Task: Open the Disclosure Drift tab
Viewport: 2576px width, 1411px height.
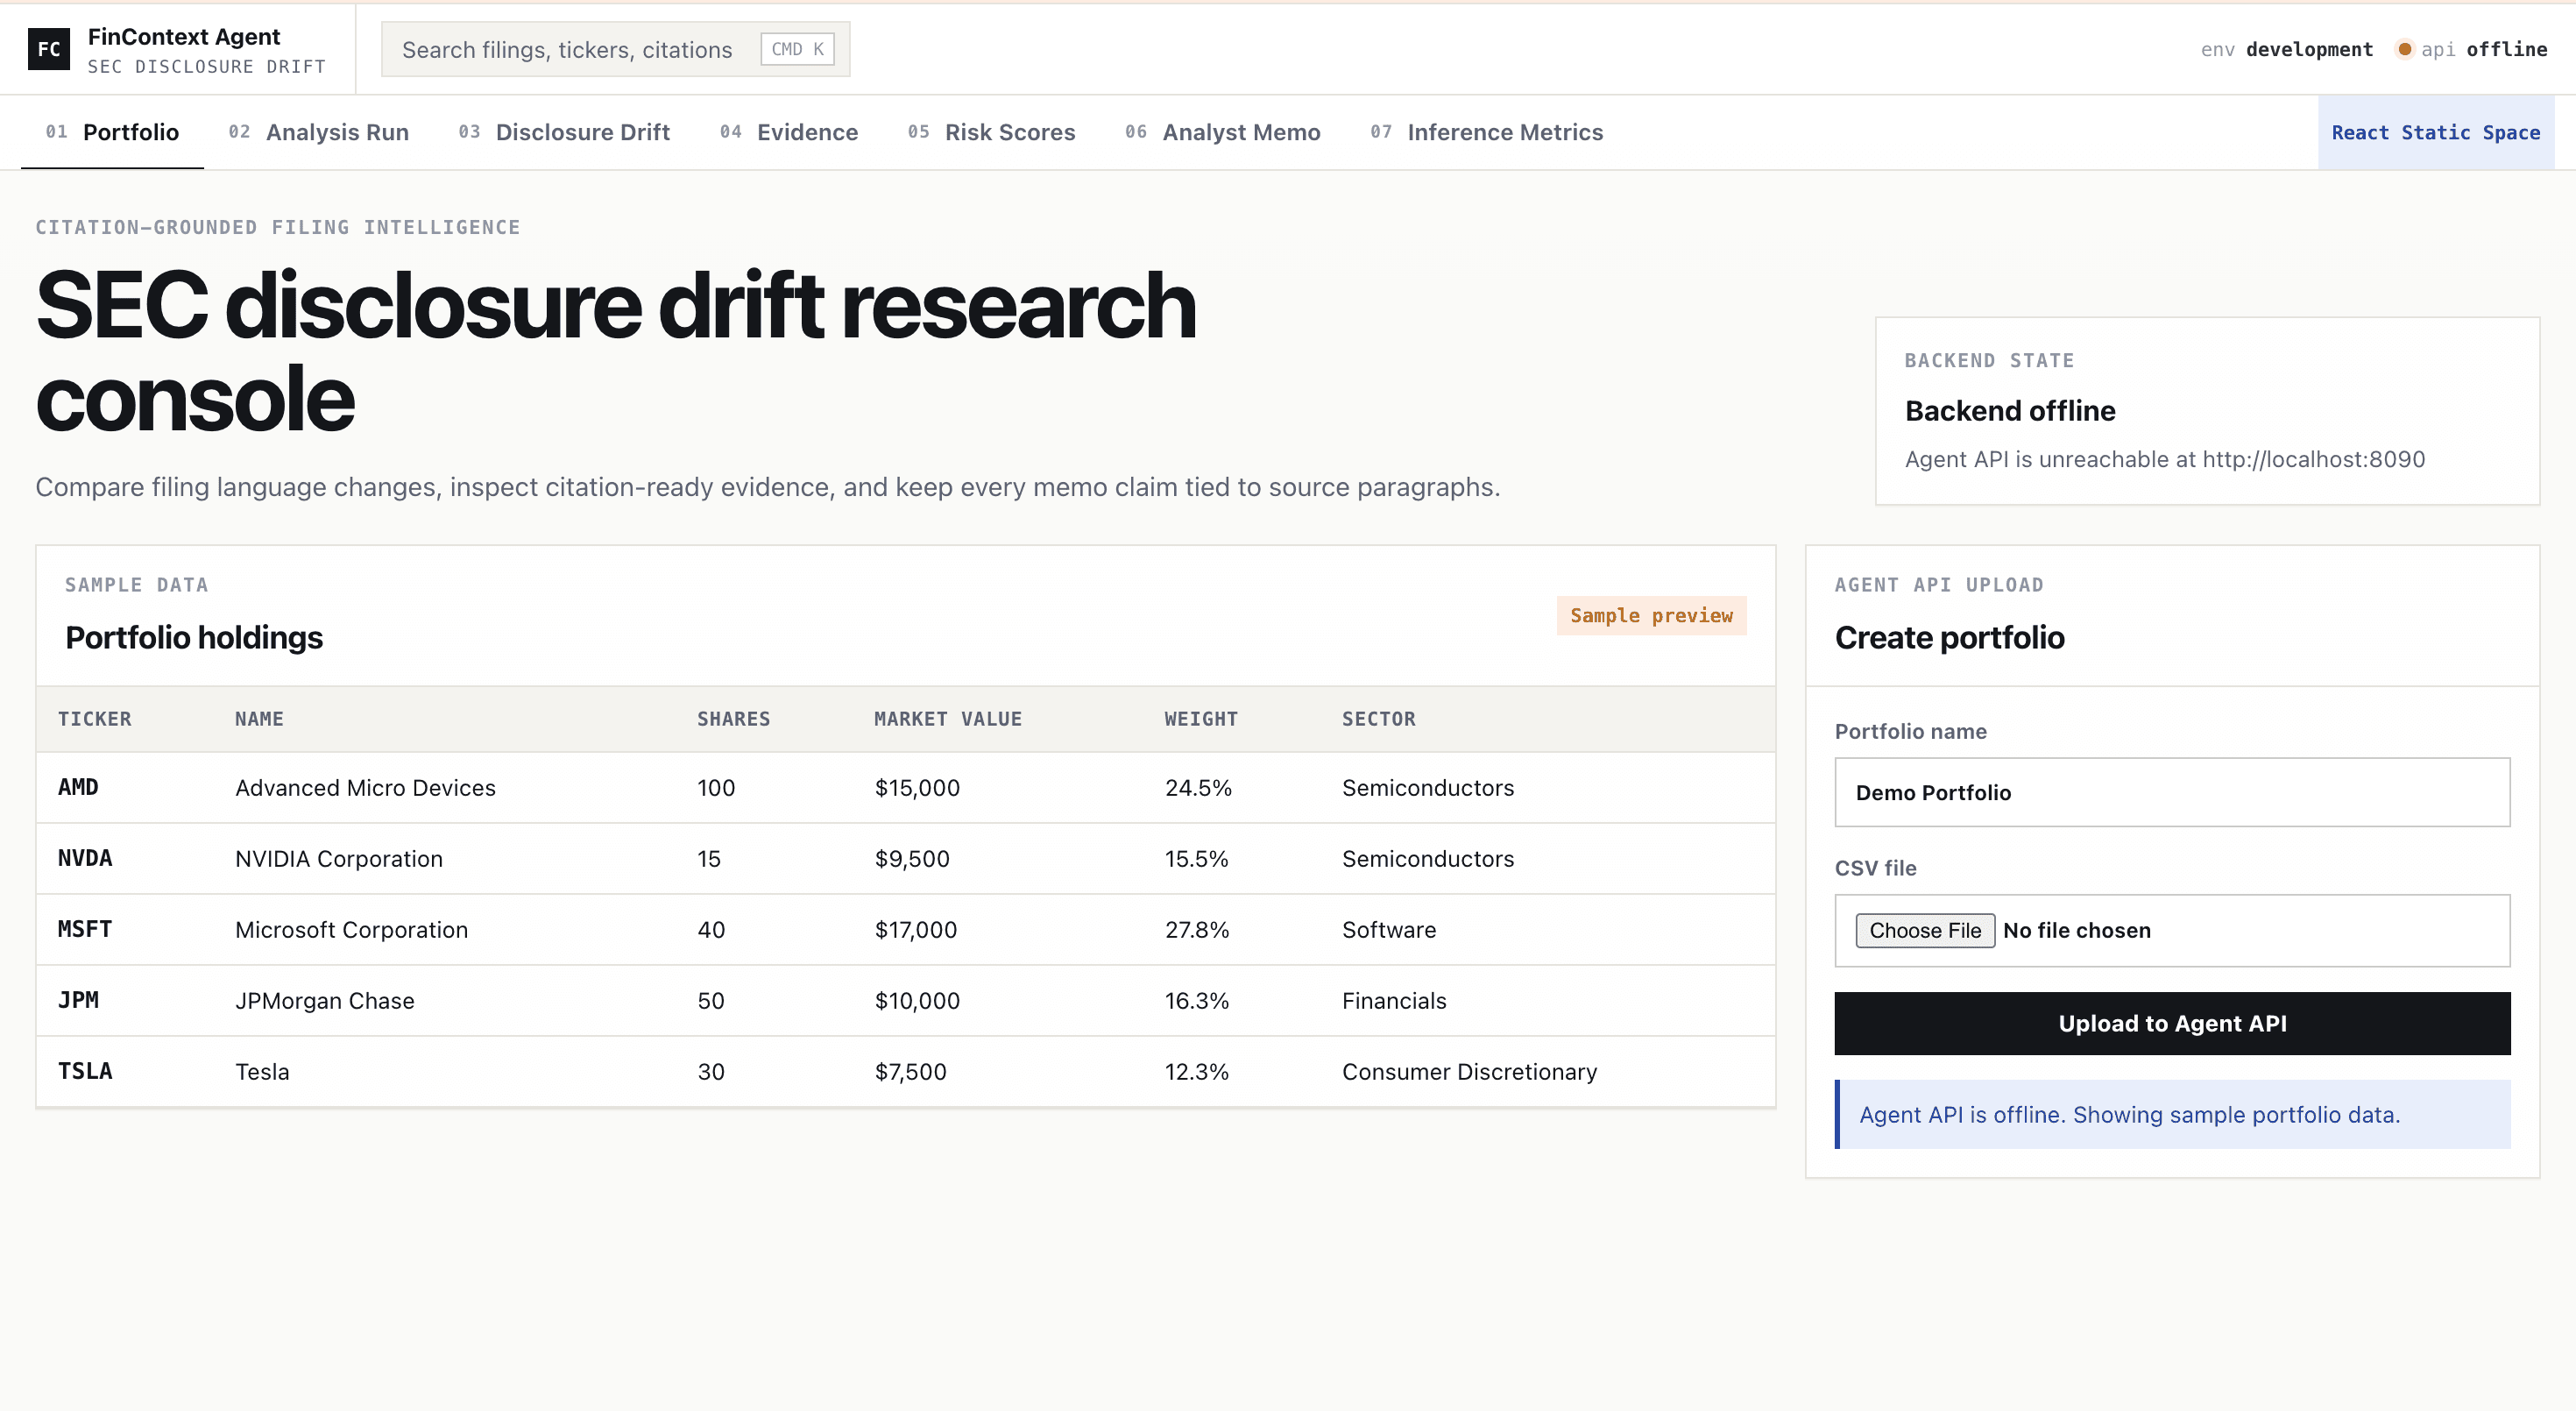Action: click(564, 132)
